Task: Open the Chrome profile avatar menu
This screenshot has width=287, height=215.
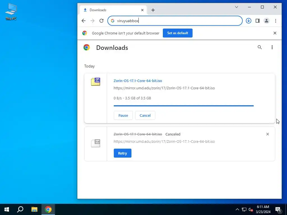Action: coord(267,21)
